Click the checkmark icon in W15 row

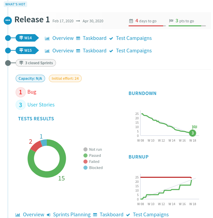pos(111,51)
